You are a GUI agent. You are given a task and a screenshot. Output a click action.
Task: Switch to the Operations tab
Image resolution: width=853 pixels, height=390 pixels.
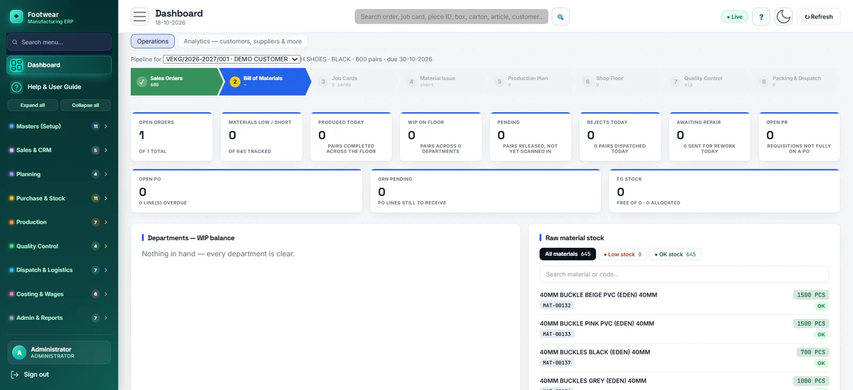click(152, 41)
